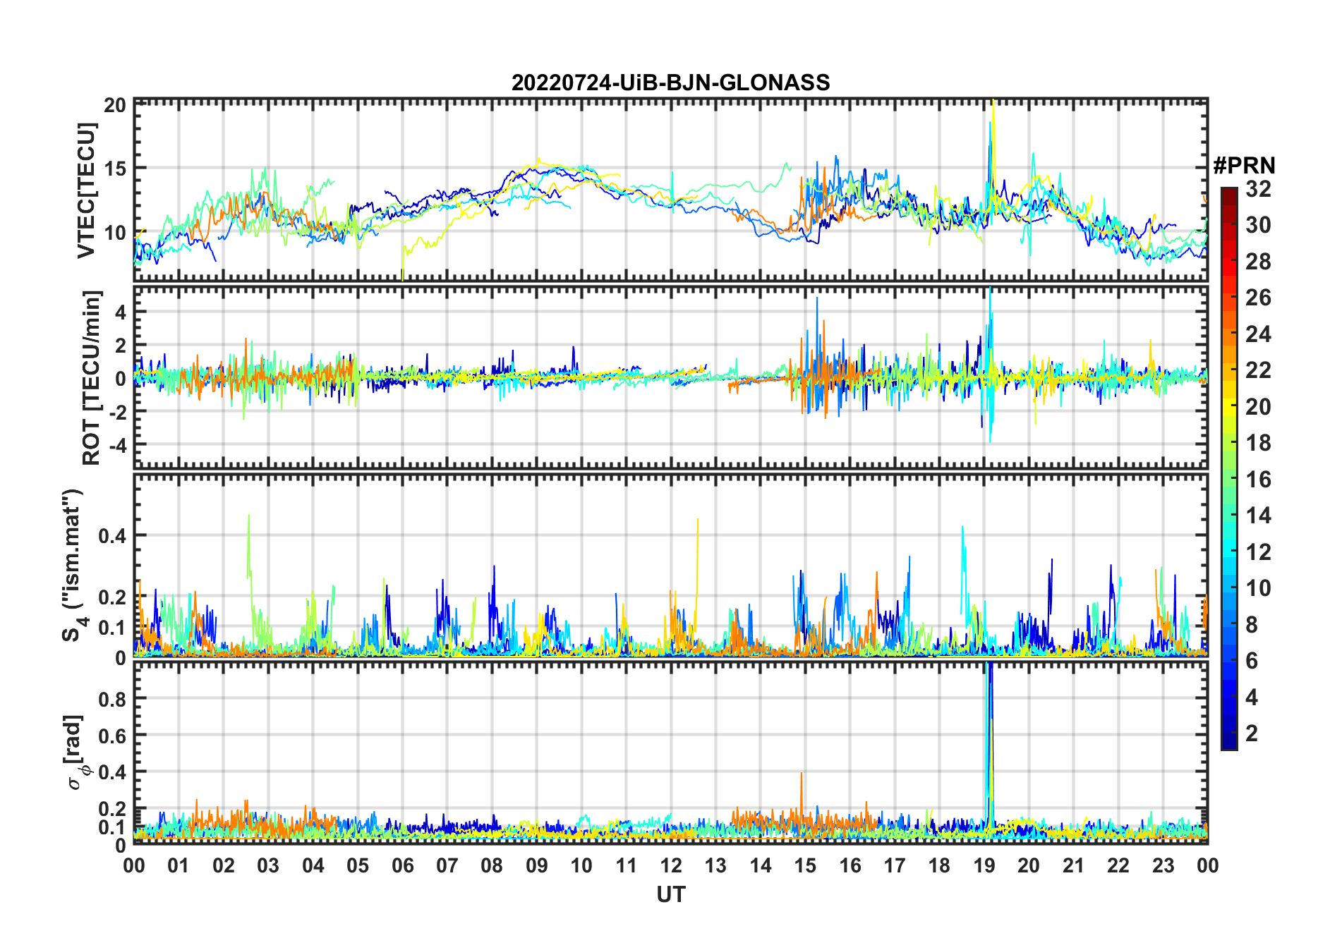Select the #PRN colorbar heading
This screenshot has height=938, width=1342.
point(1244,166)
